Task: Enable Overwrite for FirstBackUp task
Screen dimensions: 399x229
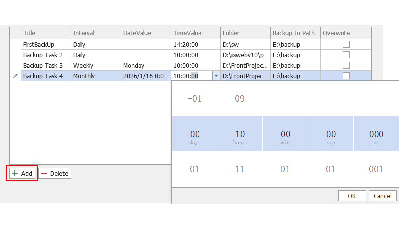Action: [x=346, y=44]
